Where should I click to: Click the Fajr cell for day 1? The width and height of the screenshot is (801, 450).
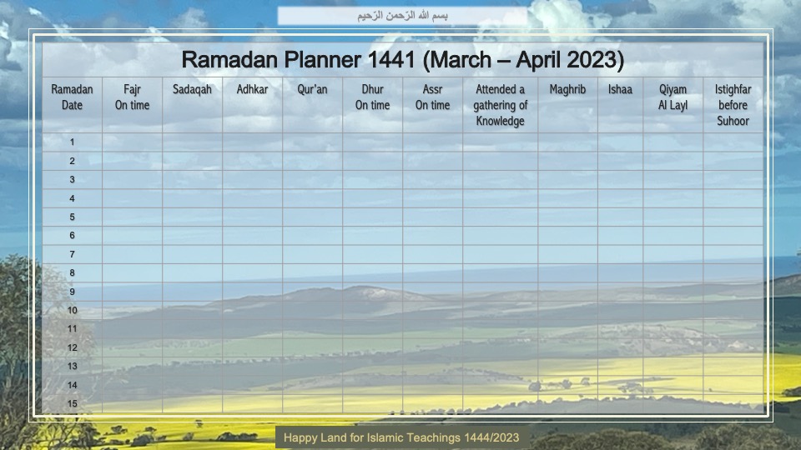[x=132, y=142]
